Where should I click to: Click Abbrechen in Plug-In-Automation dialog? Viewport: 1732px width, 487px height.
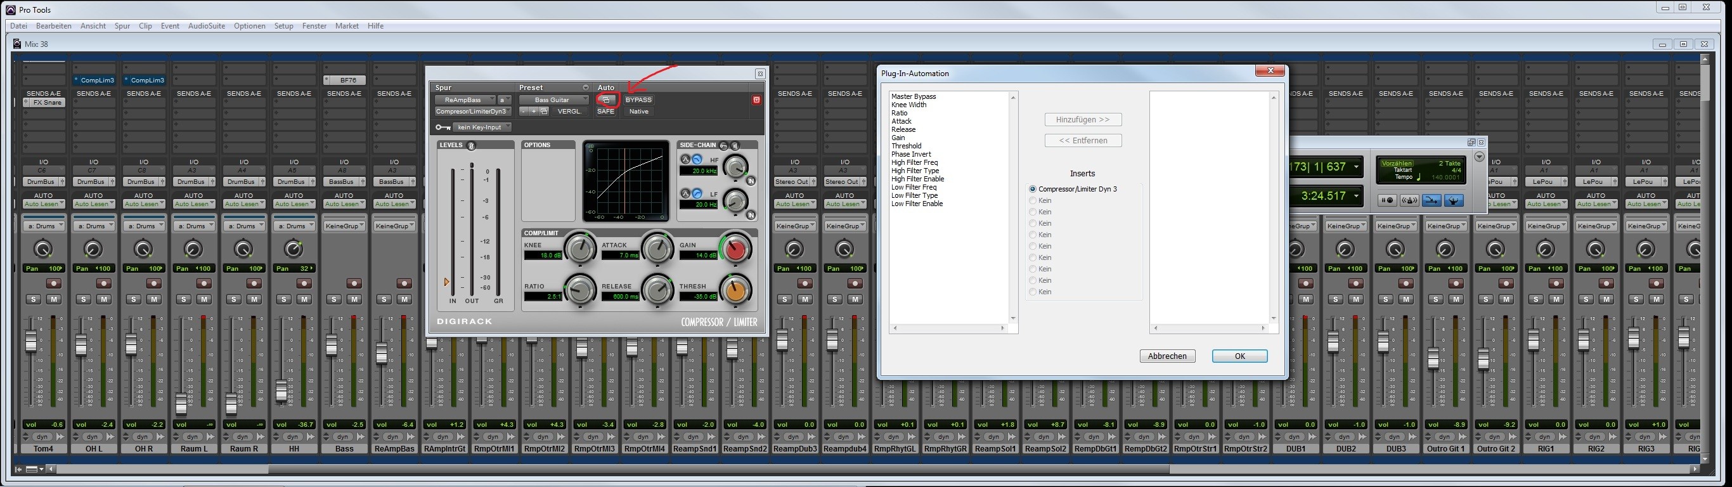coord(1167,356)
